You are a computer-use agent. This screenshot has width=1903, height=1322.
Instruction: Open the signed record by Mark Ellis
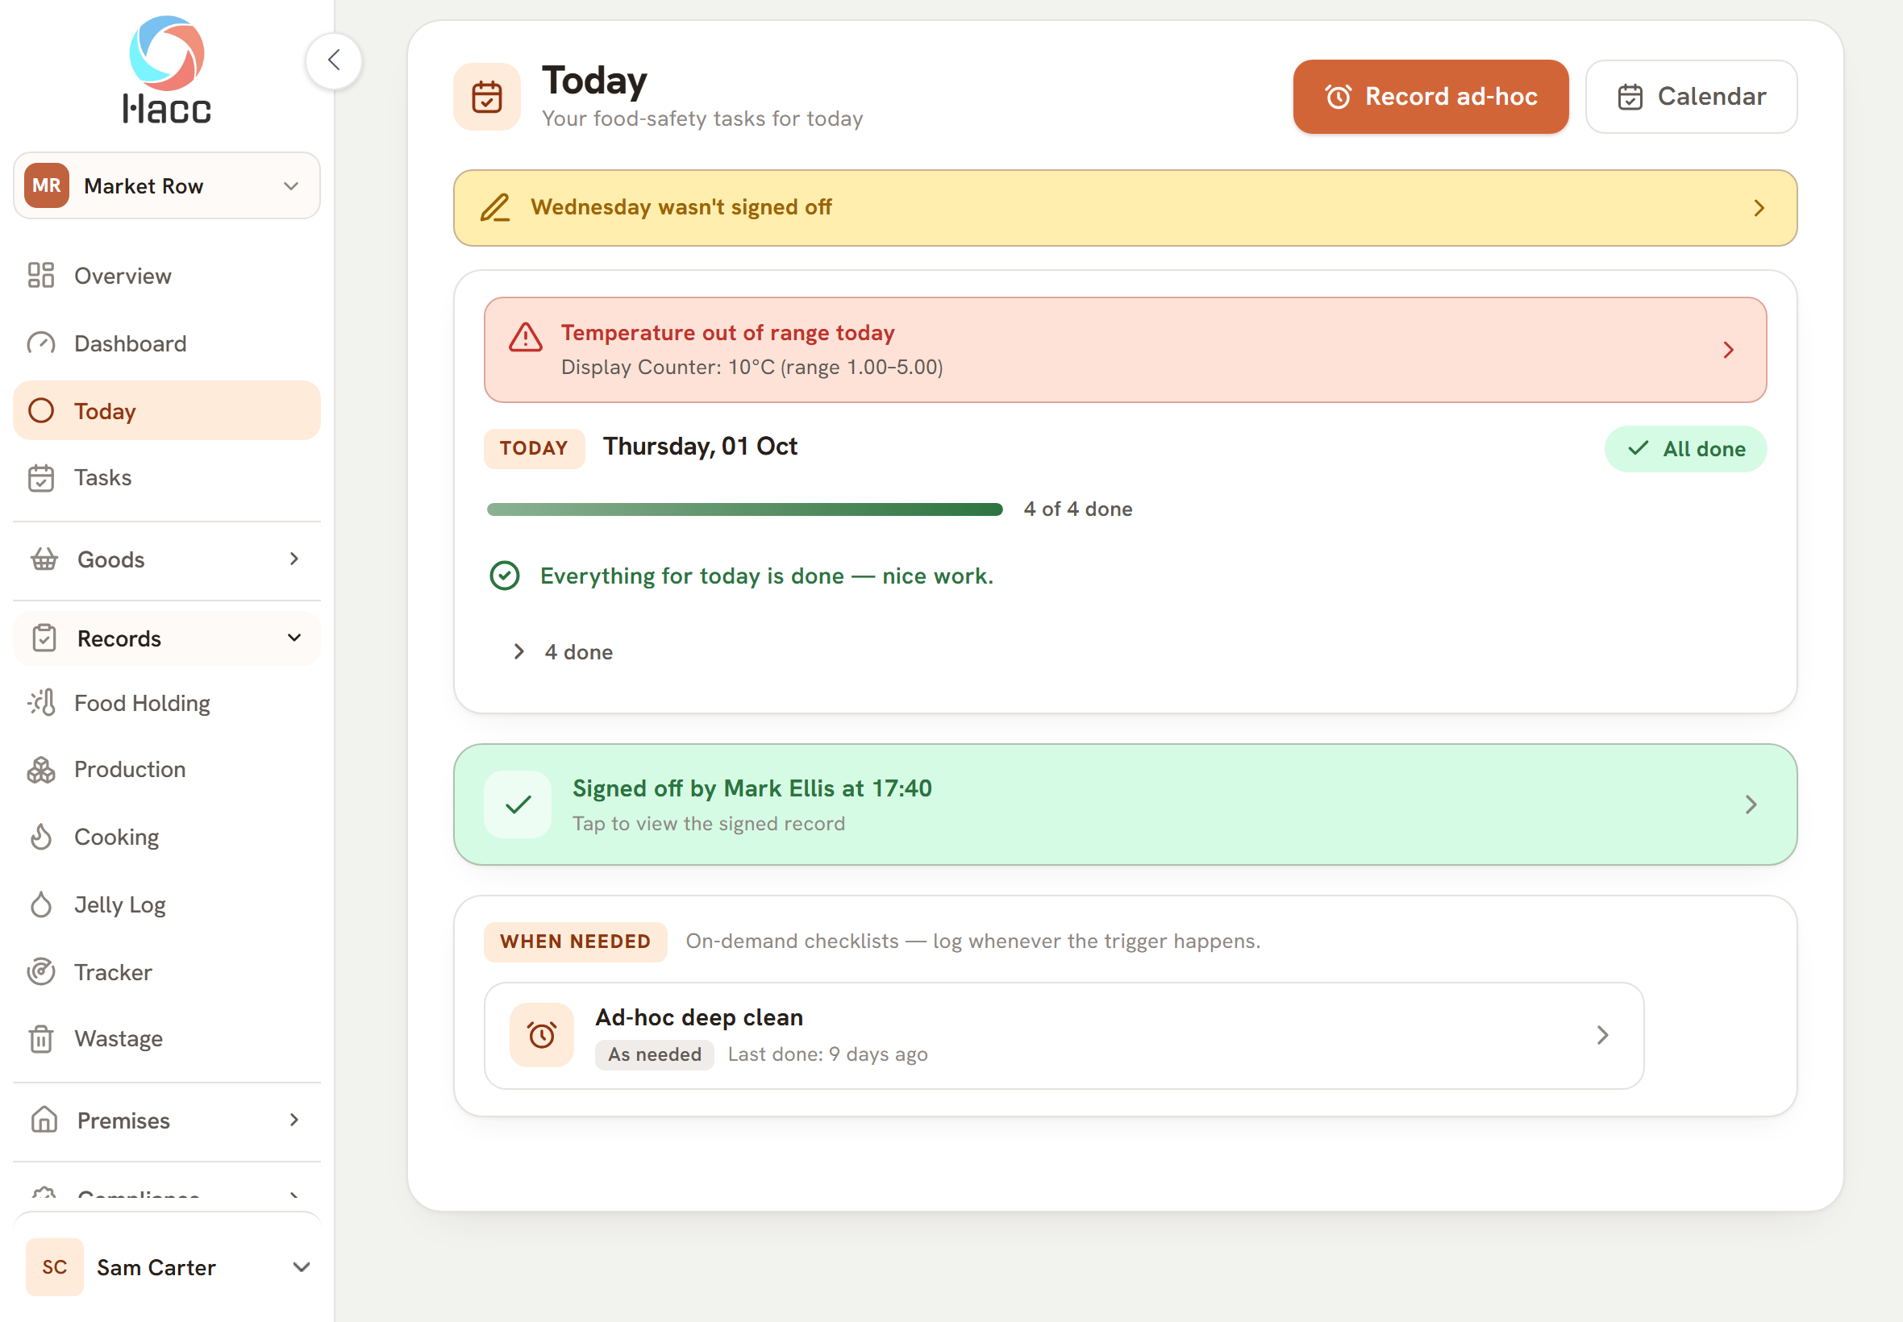tap(1125, 804)
